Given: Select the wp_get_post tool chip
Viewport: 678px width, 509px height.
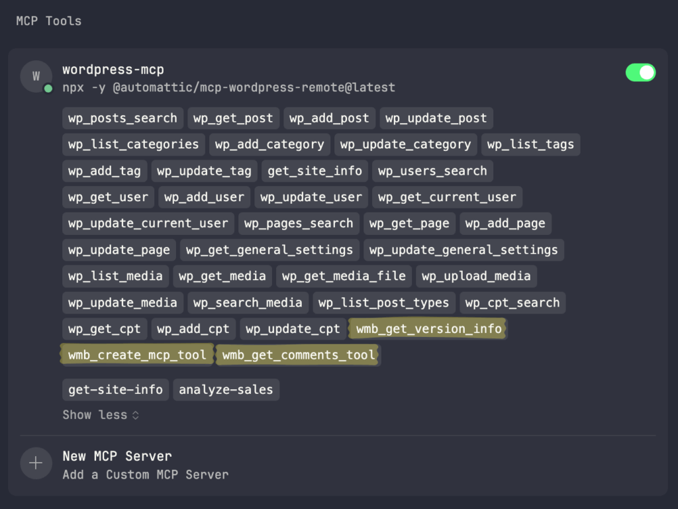Looking at the screenshot, I should pos(233,118).
